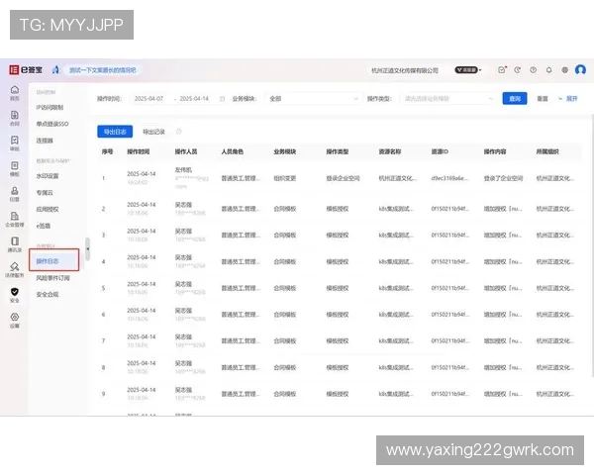594x475 pixels.
Task: Select 专属云 menu item
Action: [45, 193]
